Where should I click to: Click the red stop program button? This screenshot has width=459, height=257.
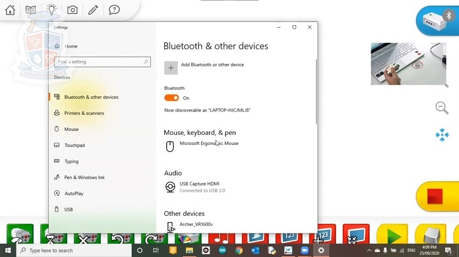coord(438,196)
